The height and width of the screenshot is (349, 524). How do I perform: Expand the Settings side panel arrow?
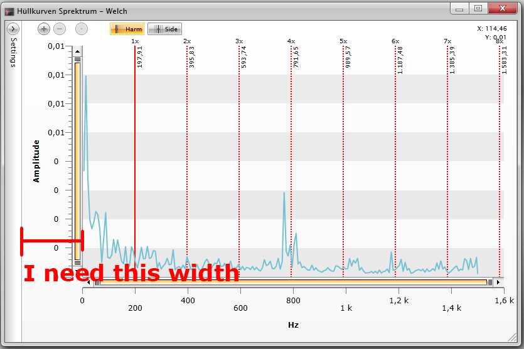[13, 29]
